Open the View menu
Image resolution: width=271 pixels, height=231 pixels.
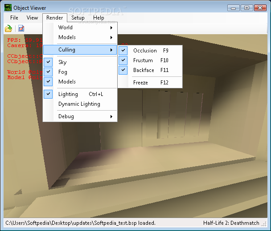[x=32, y=18]
